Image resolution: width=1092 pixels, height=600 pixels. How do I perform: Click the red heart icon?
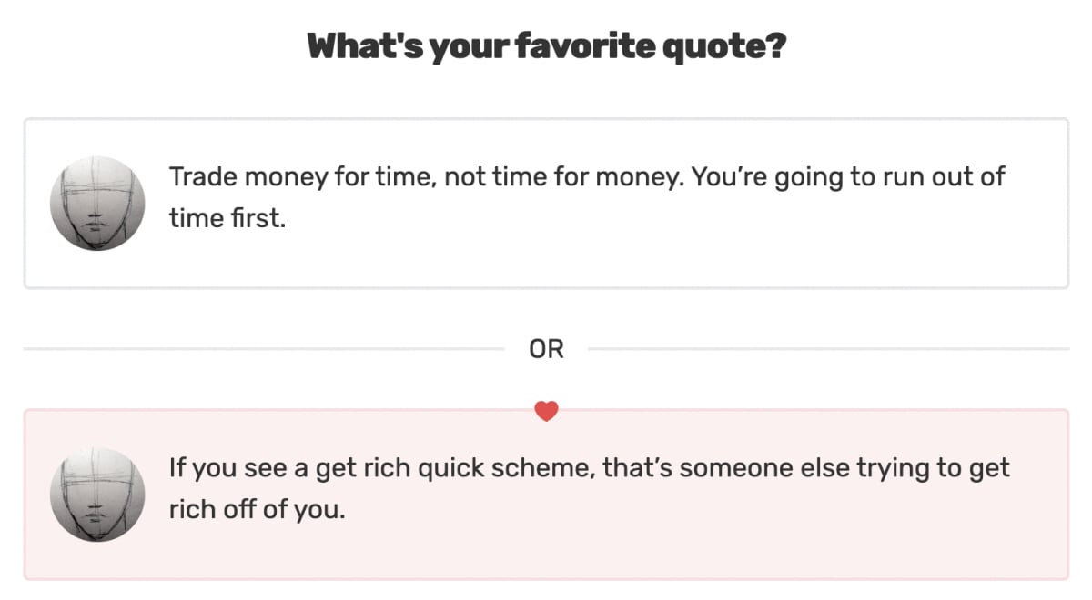[x=546, y=412]
